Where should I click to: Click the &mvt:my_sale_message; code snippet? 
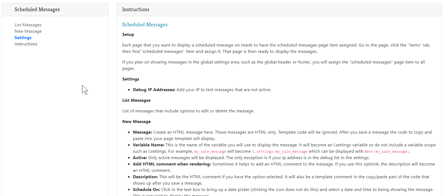(x=387, y=152)
